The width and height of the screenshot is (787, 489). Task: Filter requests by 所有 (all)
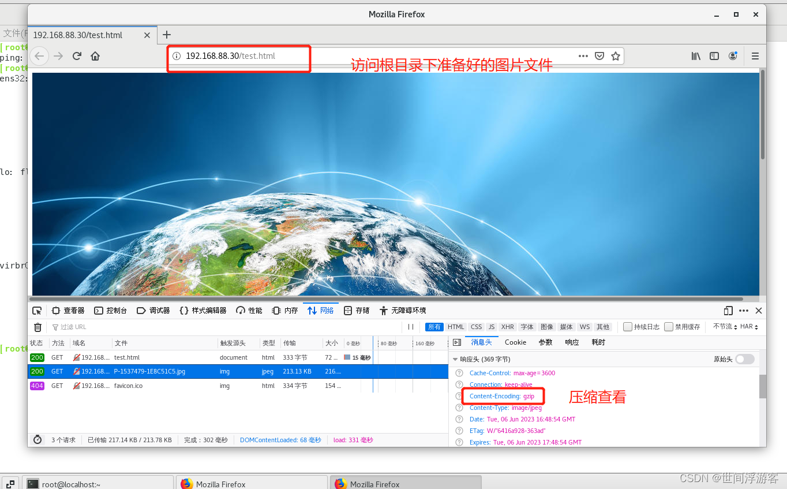tap(434, 327)
